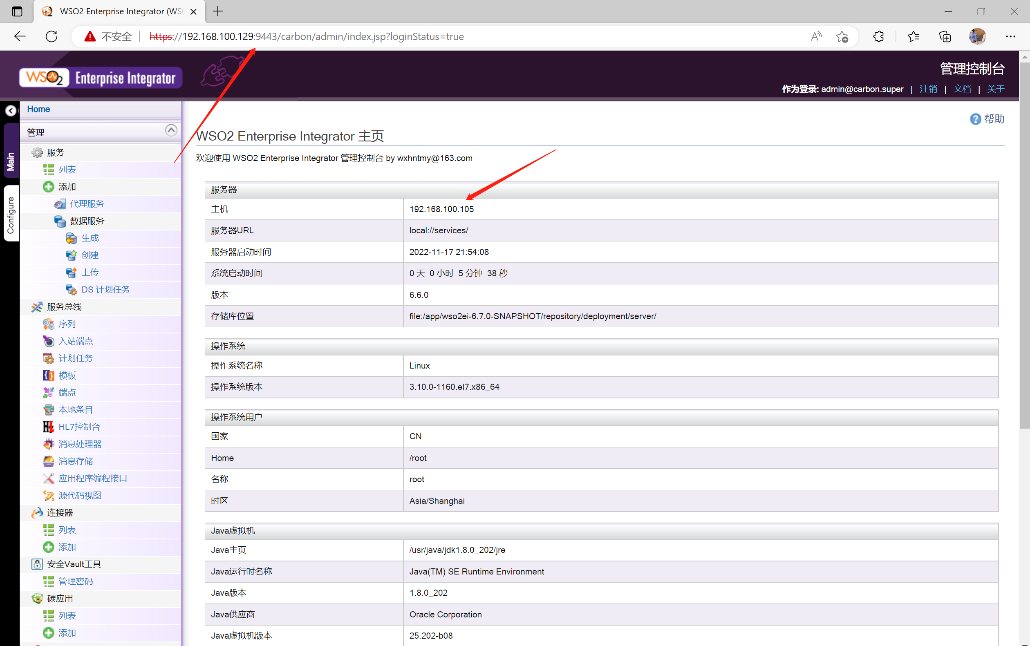The height and width of the screenshot is (646, 1030).
Task: Open tab actions menu icon
Action: [17, 11]
